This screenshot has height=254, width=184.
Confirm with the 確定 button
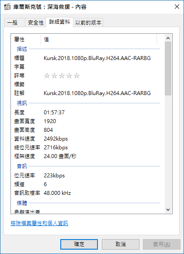pyautogui.click(x=79, y=244)
